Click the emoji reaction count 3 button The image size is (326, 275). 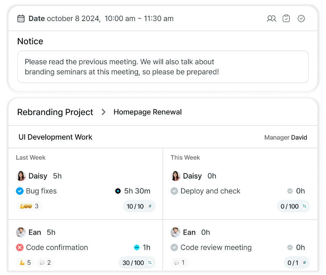click(29, 206)
